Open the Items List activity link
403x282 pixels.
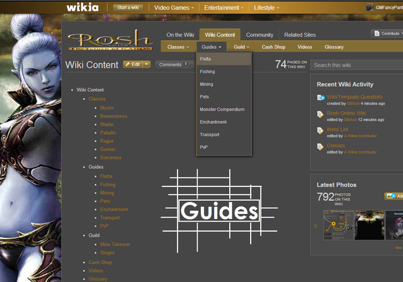(x=338, y=130)
